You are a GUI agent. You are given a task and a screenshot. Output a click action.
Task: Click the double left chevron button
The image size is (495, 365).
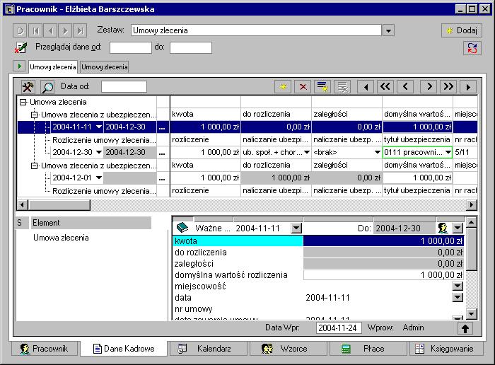385,86
